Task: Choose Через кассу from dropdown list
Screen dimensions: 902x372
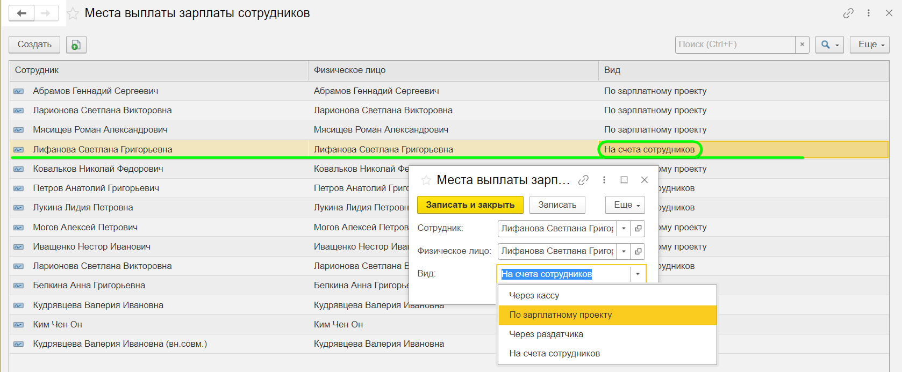Action: 607,296
